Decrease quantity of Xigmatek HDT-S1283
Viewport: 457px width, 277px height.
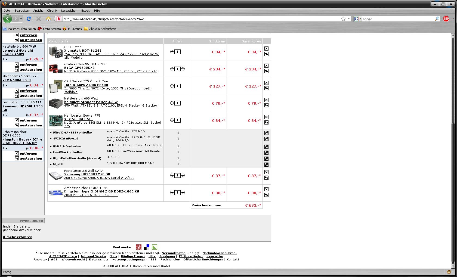point(172,52)
